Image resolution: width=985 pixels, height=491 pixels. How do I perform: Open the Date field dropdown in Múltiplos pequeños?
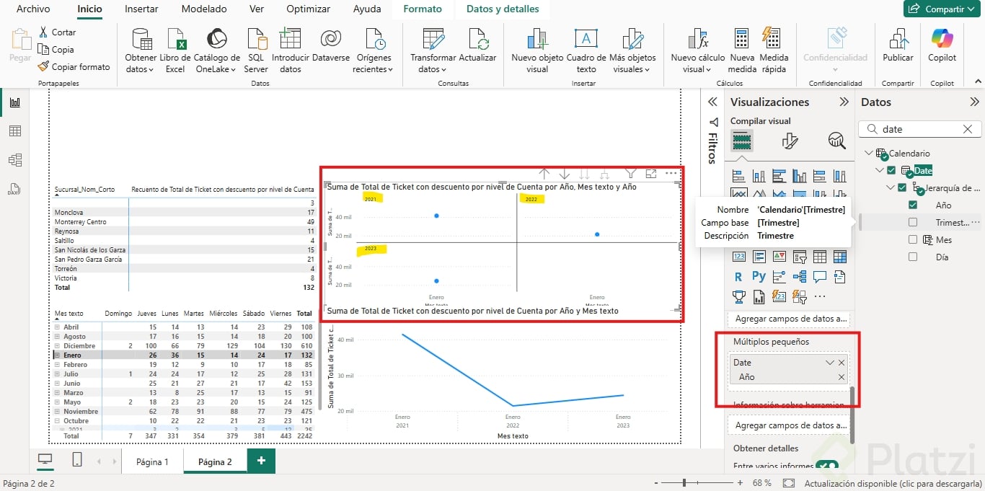829,363
